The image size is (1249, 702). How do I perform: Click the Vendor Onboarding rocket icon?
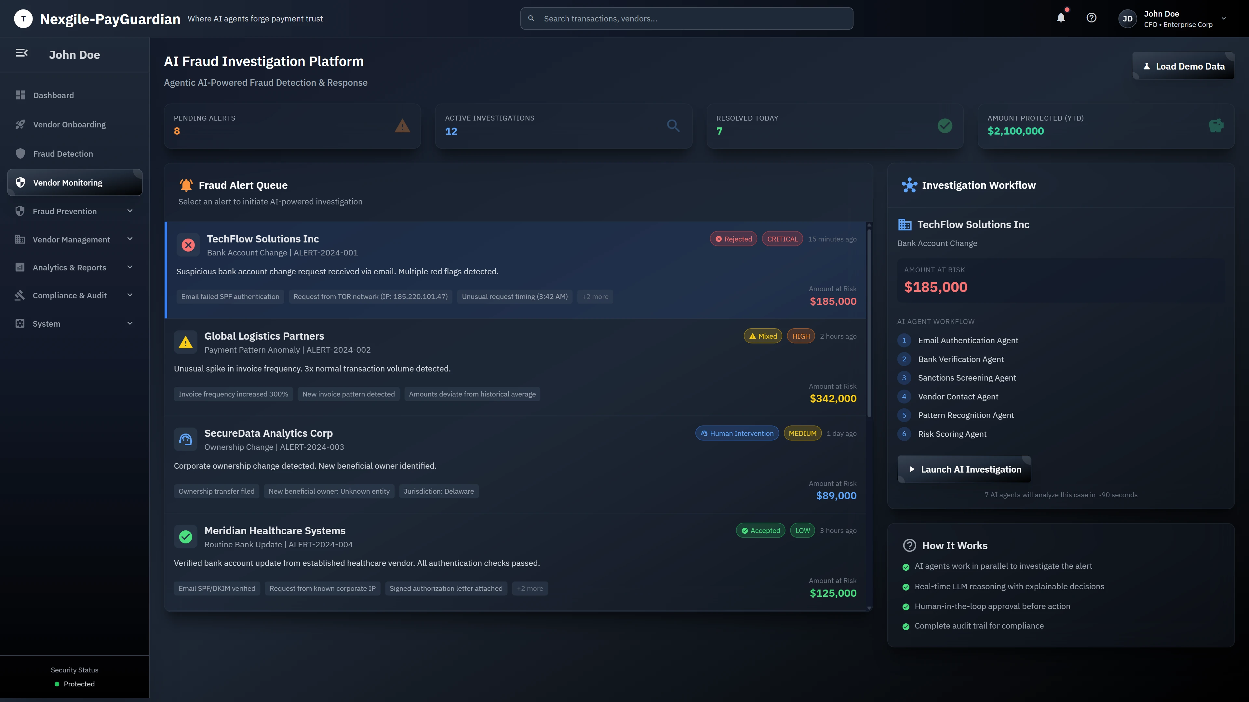click(20, 124)
